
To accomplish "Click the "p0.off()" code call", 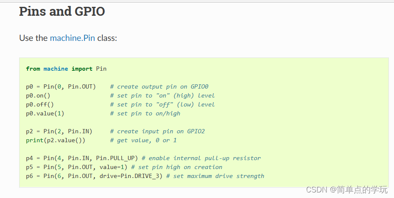I will point(40,104).
